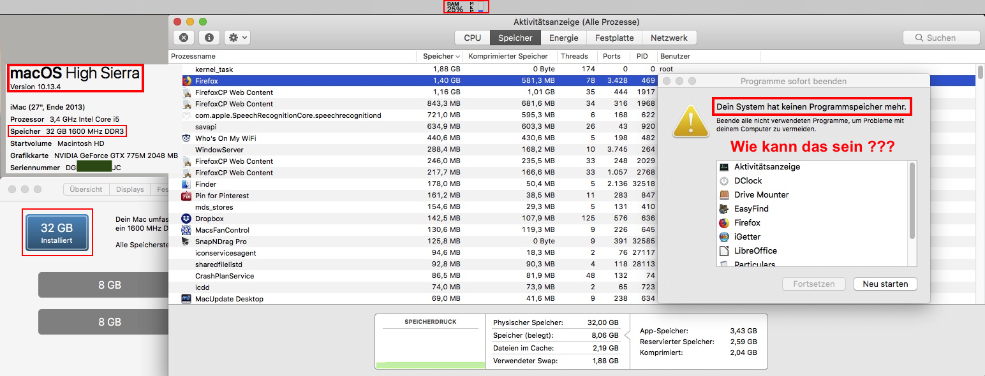This screenshot has width=985, height=376.
Task: Switch to the CPU tab
Action: tap(472, 38)
